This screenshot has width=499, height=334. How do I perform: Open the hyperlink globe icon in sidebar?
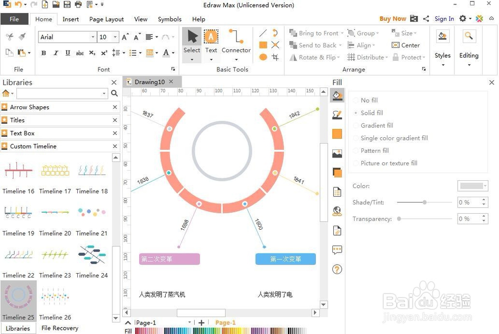click(337, 211)
